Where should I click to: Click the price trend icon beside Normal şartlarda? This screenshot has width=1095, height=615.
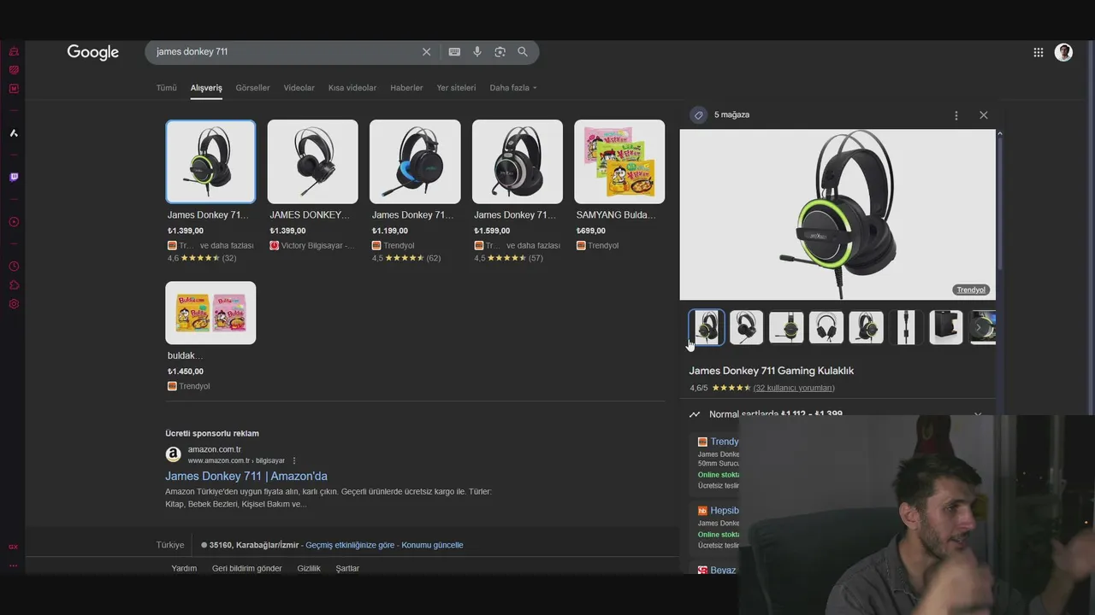click(x=695, y=414)
